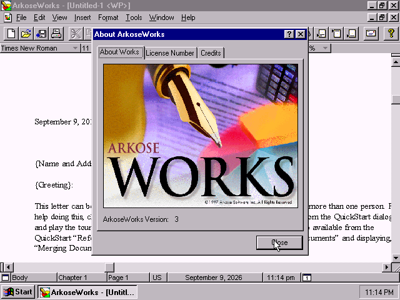Minimize the ArkoseWorks application window
The image size is (400, 300).
click(372, 6)
